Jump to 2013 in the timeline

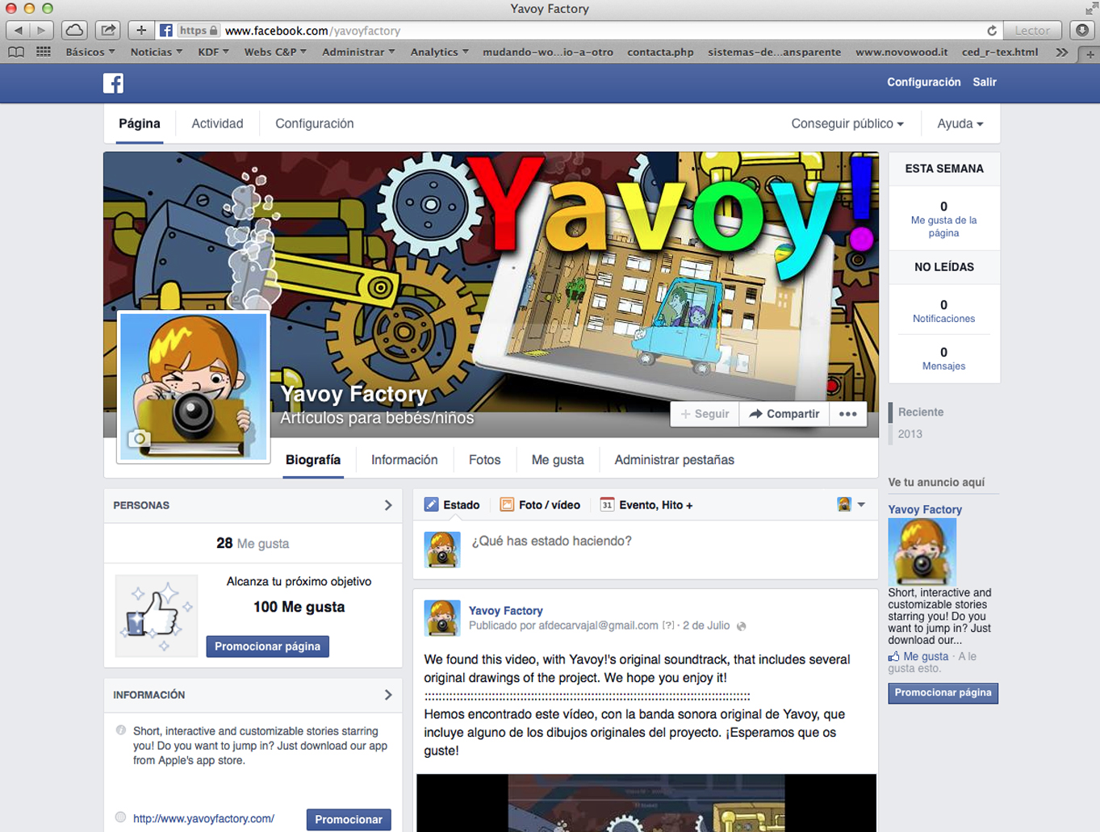(910, 434)
